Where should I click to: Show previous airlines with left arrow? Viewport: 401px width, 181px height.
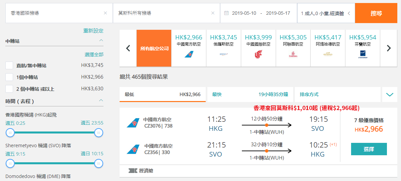click(128, 48)
